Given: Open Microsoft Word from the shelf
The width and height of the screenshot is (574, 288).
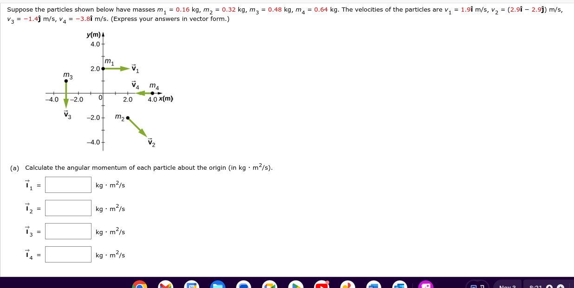Looking at the screenshot, I should click(373, 285).
